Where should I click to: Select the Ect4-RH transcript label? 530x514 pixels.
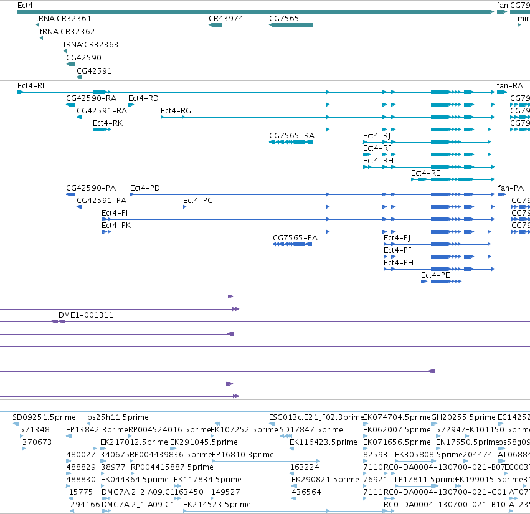[x=378, y=161]
